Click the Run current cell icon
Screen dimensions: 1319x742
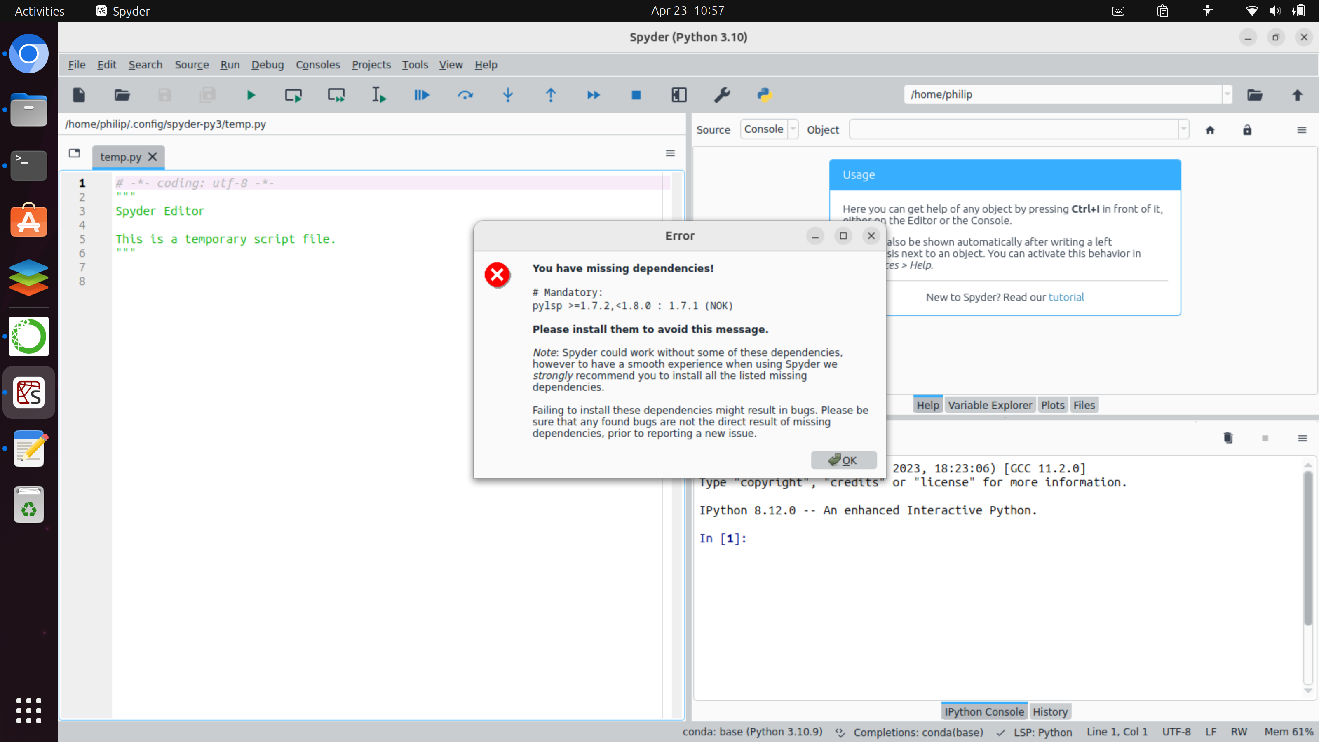[293, 95]
